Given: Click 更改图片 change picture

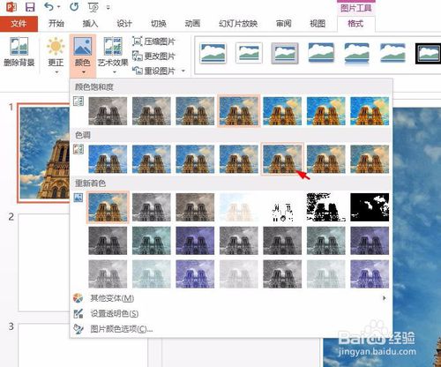Looking at the screenshot, I should click(x=153, y=56).
